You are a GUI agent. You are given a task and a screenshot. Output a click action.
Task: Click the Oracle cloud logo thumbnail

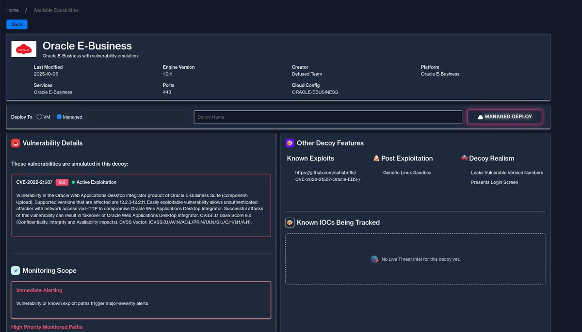click(x=24, y=49)
